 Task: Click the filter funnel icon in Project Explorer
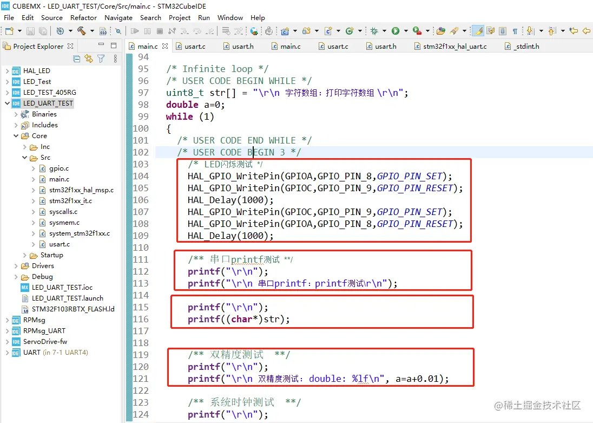[x=101, y=58]
